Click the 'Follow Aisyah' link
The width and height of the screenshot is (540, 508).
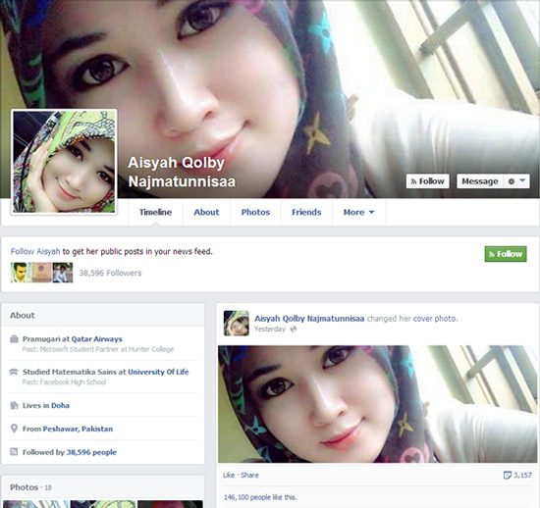[x=35, y=251]
